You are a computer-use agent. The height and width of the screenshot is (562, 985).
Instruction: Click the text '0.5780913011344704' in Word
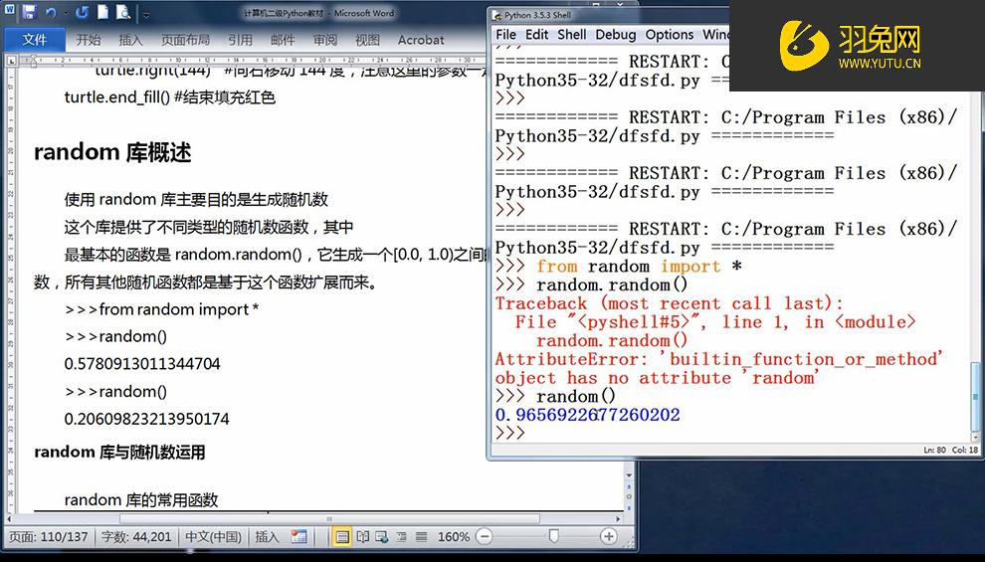coord(142,364)
